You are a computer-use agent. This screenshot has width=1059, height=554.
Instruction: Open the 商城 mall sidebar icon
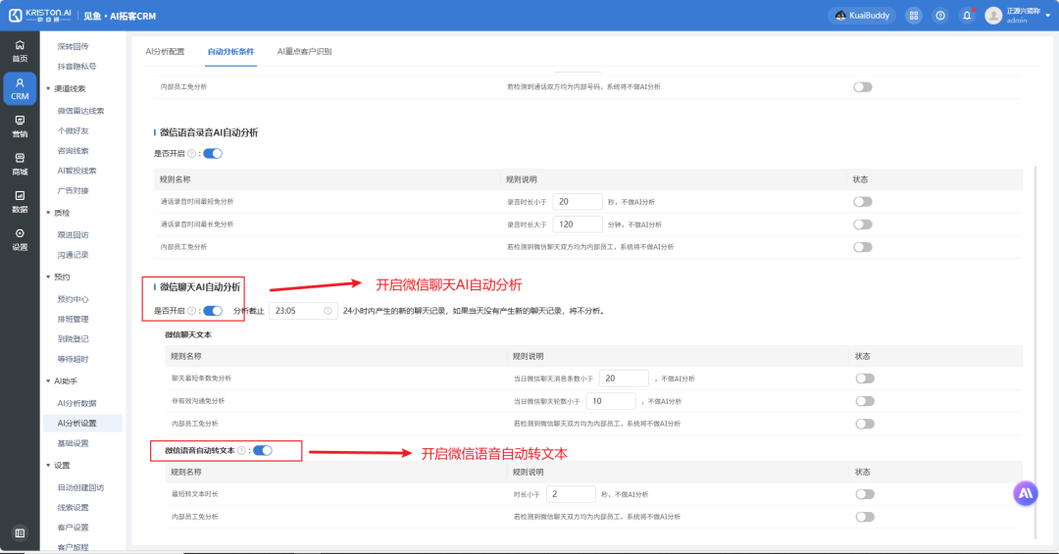(20, 164)
